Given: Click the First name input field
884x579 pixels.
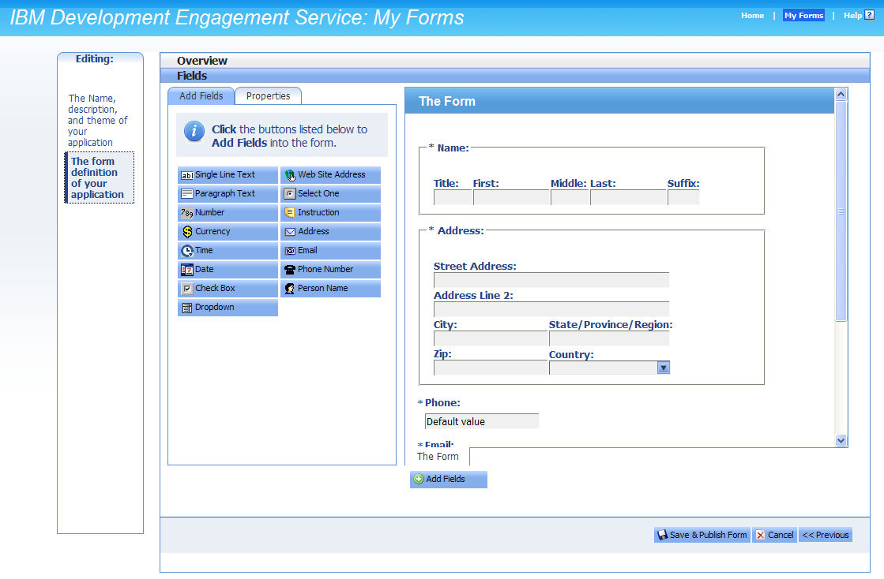Looking at the screenshot, I should (511, 197).
